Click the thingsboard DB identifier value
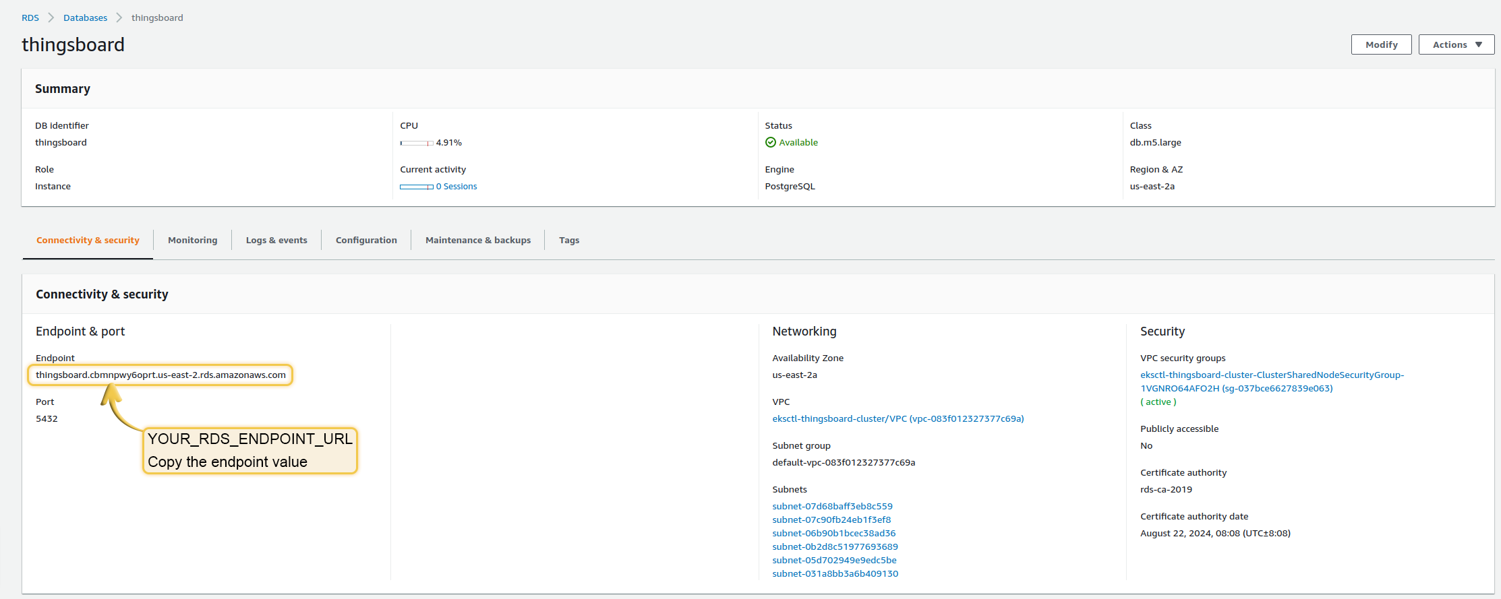The height and width of the screenshot is (599, 1501). click(x=61, y=142)
